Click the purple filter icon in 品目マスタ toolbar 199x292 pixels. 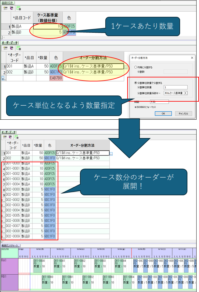point(11,8)
